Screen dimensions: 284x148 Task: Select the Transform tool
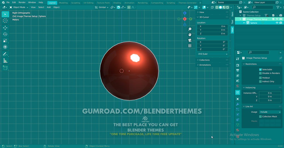(5, 47)
